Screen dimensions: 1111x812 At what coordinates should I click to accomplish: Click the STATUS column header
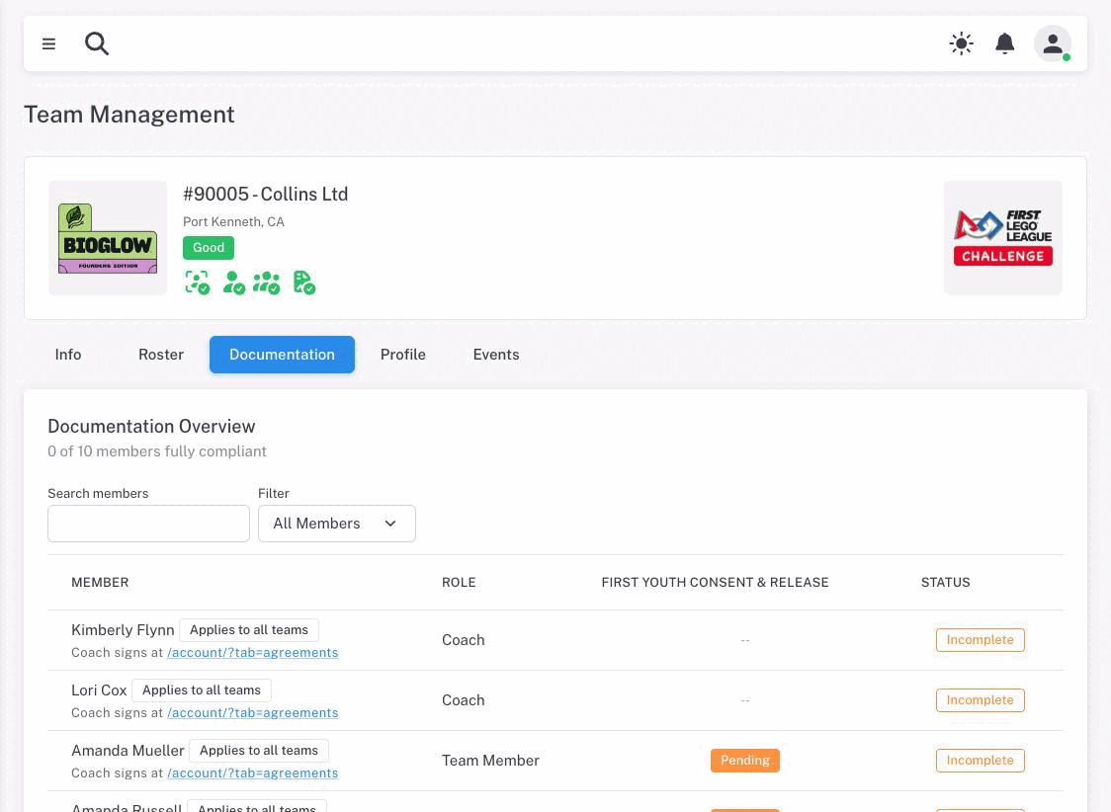coord(945,583)
